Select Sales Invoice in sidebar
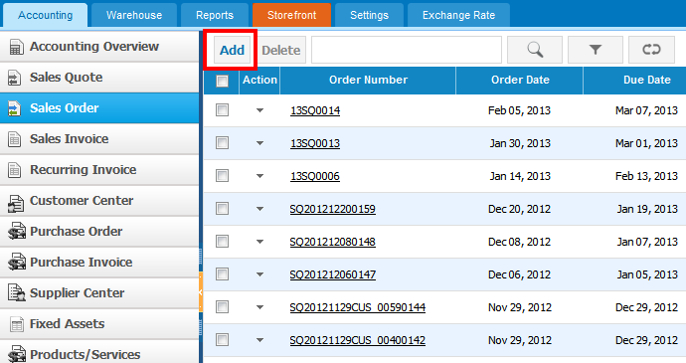 point(99,139)
